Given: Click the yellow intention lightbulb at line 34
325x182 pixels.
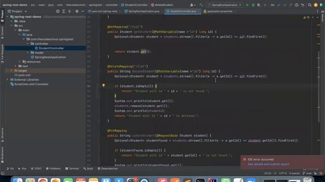Looking at the screenshot, I should pyautogui.click(x=104, y=85).
